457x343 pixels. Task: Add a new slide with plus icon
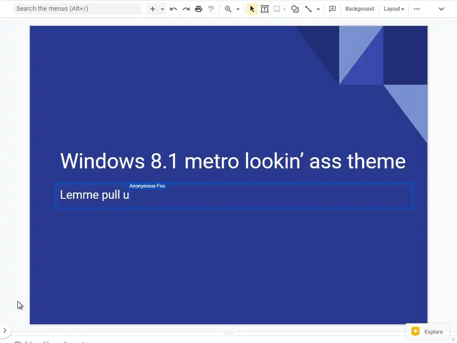[153, 9]
